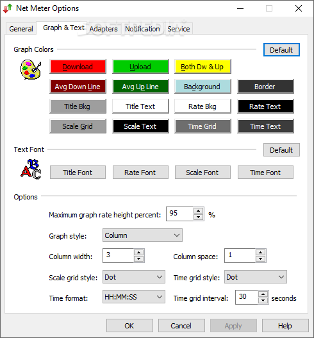The height and width of the screenshot is (338, 314).
Task: Click the Net Meter arrows title icon
Action: pos(8,8)
